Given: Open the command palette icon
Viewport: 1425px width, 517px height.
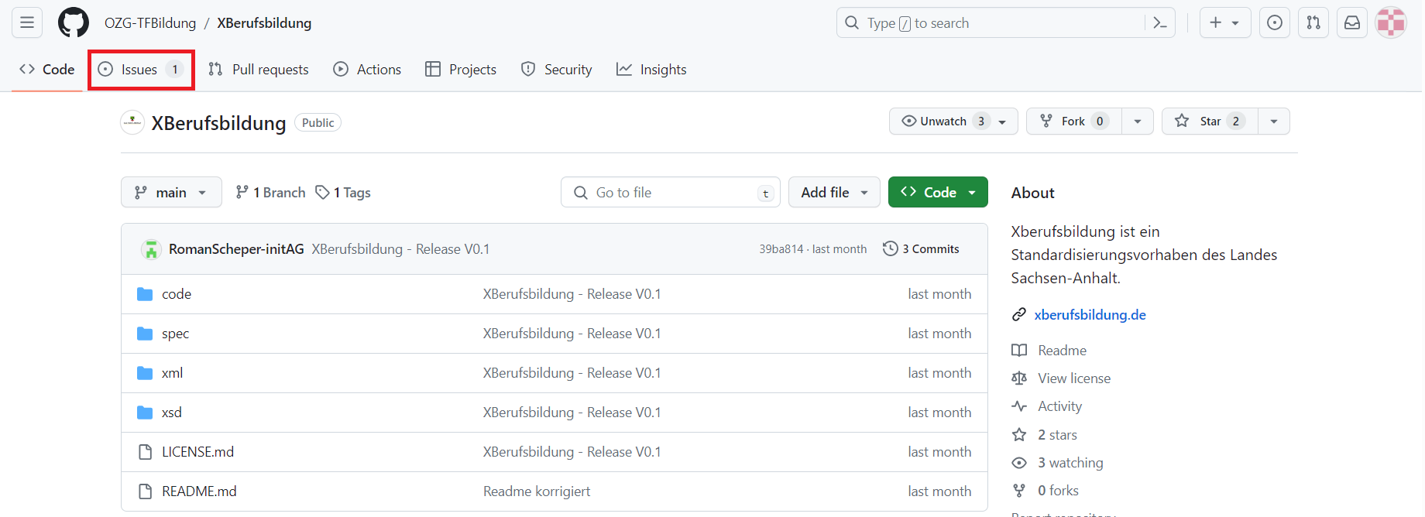Looking at the screenshot, I should coord(1159,23).
